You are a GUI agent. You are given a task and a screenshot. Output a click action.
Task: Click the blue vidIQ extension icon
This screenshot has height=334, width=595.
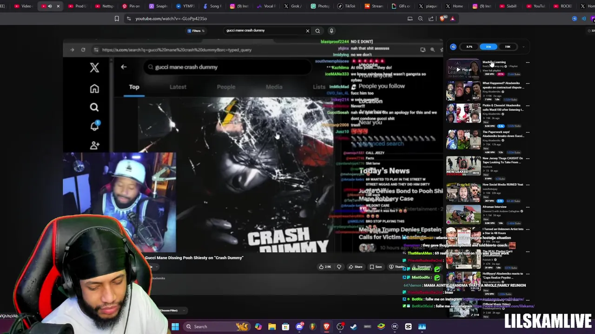click(x=575, y=19)
